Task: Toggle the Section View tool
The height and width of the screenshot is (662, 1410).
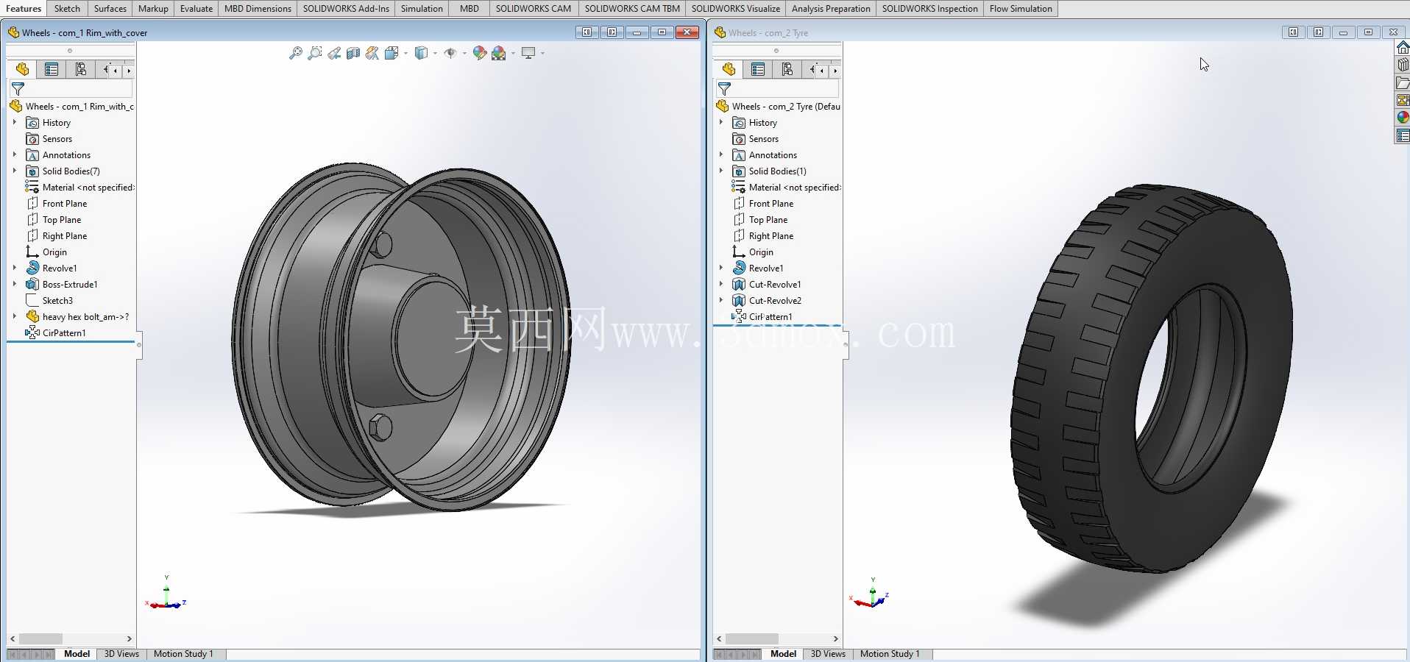Action: (x=353, y=53)
